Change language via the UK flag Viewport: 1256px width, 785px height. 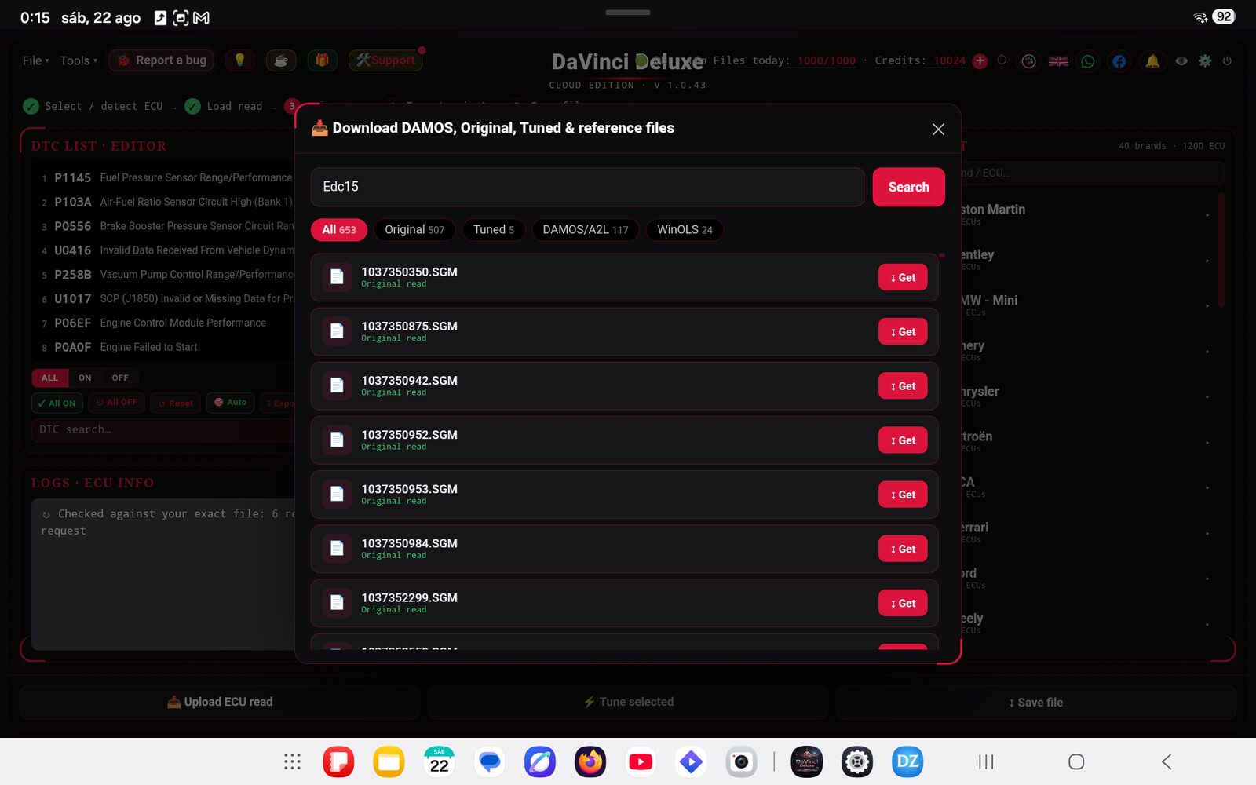coord(1058,60)
